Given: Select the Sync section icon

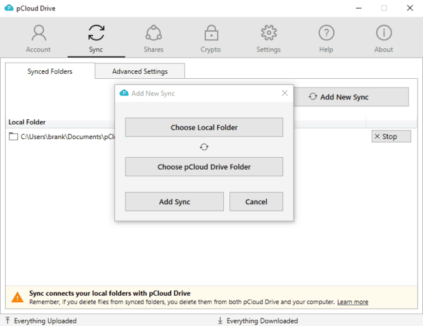Looking at the screenshot, I should [96, 33].
